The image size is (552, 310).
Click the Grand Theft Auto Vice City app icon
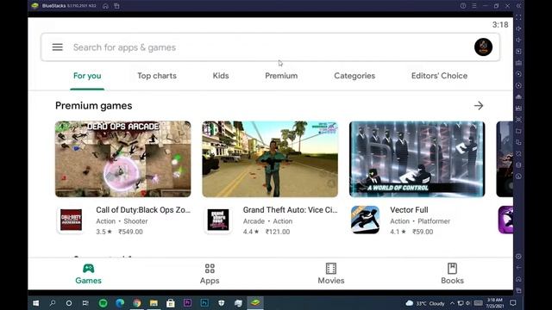click(218, 220)
